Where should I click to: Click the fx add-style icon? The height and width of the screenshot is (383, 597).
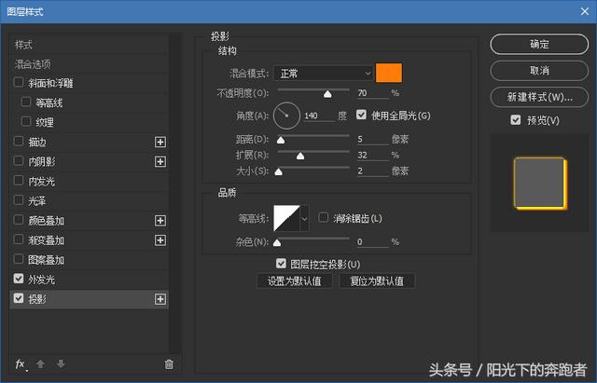point(21,364)
